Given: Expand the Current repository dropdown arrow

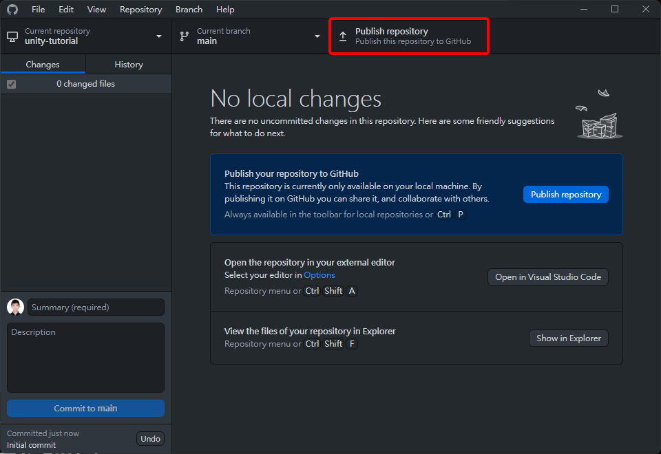Looking at the screenshot, I should (x=159, y=36).
